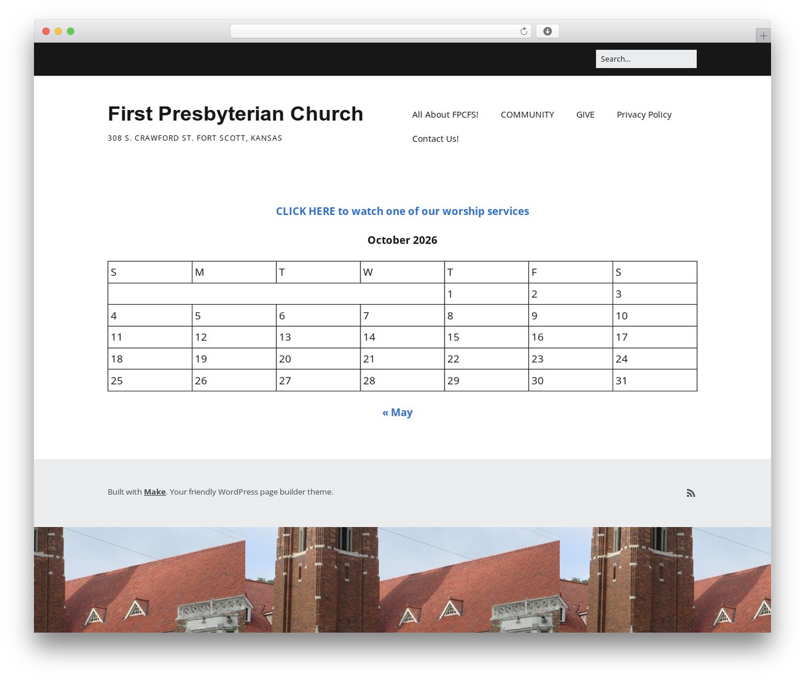Viewport: 805px width, 681px height.
Task: Go to the previous month « May
Action: (x=397, y=412)
